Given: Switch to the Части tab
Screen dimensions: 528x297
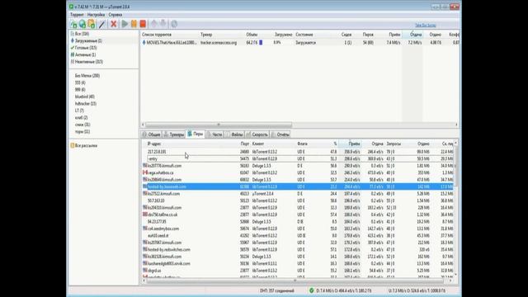Looking at the screenshot, I should 214,134.
